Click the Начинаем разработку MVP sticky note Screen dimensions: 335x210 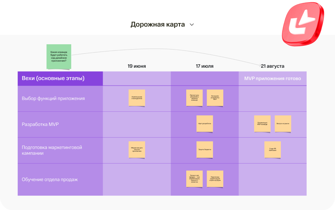coord(215,98)
